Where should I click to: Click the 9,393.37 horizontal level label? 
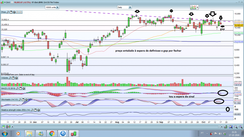[x=5, y=64]
